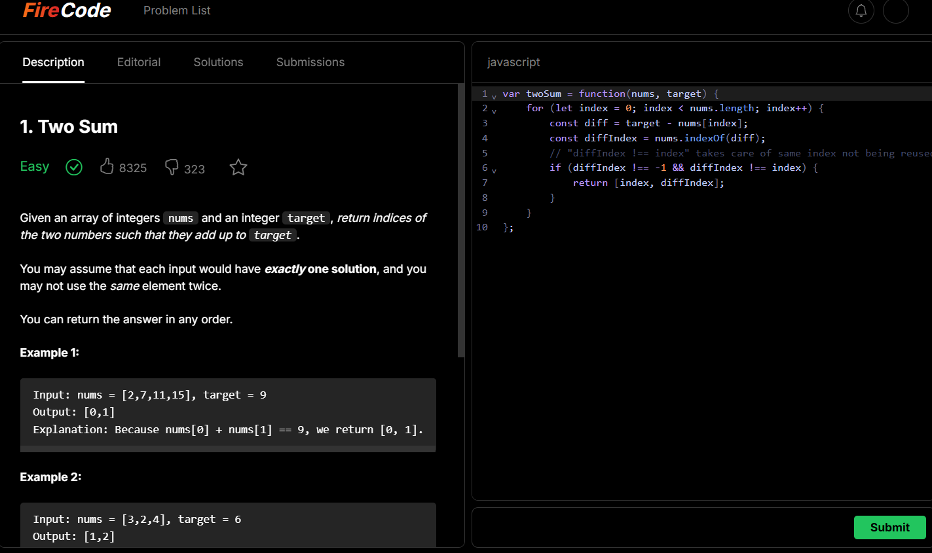Collapse the if statement fold on line 6
This screenshot has height=553, width=932.
[493, 170]
